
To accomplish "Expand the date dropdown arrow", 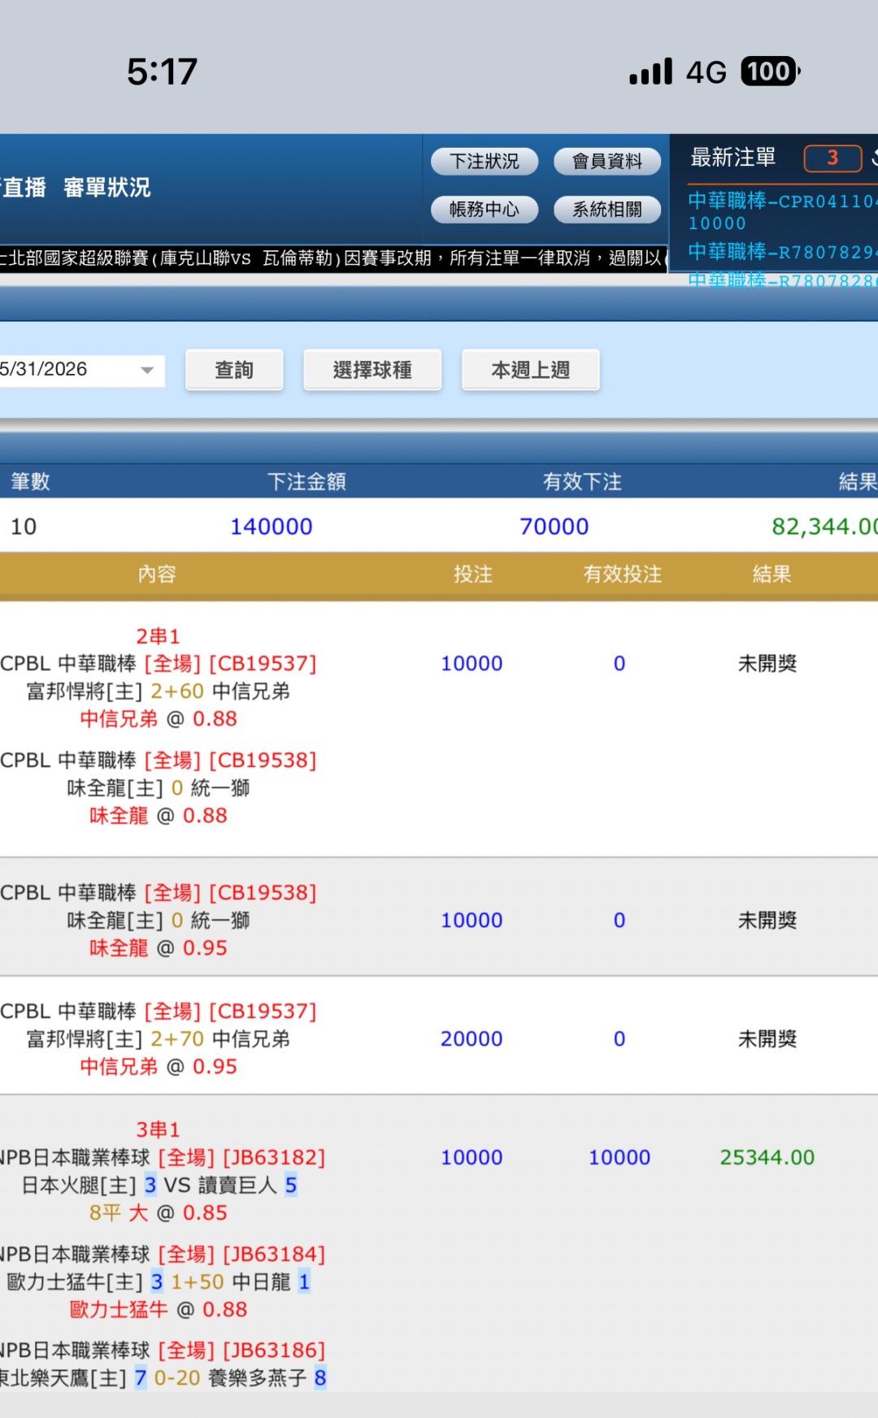I will pos(147,370).
